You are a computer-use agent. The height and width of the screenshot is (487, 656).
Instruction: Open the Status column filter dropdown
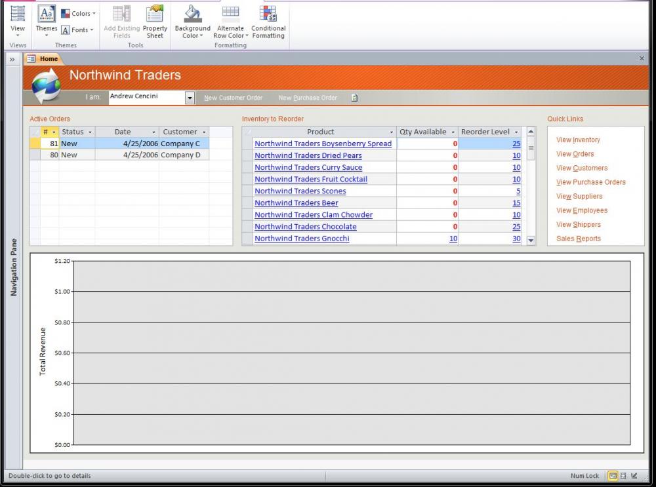tap(90, 132)
